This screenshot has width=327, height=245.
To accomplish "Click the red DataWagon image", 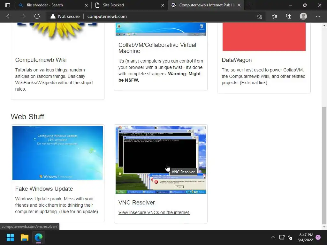I will (x=264, y=37).
